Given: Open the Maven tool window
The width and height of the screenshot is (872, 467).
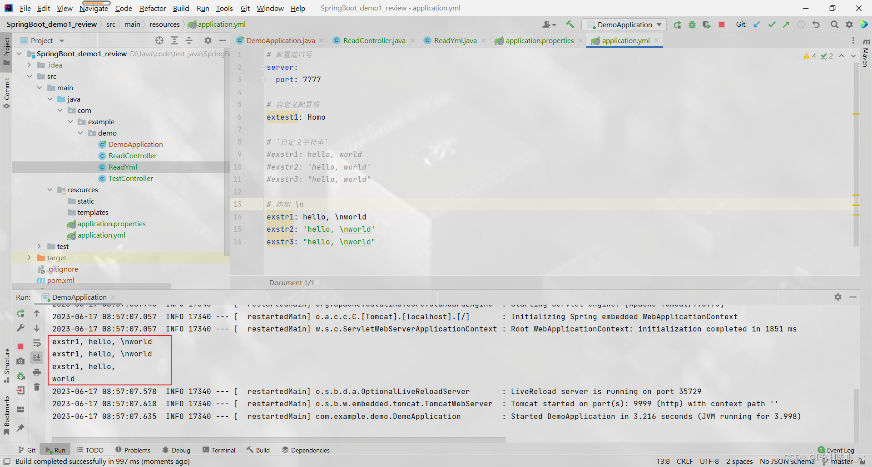Looking at the screenshot, I should click(866, 53).
